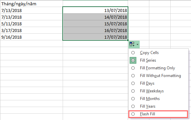Select the cell showing 16/07/2018
The height and width of the screenshot is (120, 191).
click(x=95, y=30)
